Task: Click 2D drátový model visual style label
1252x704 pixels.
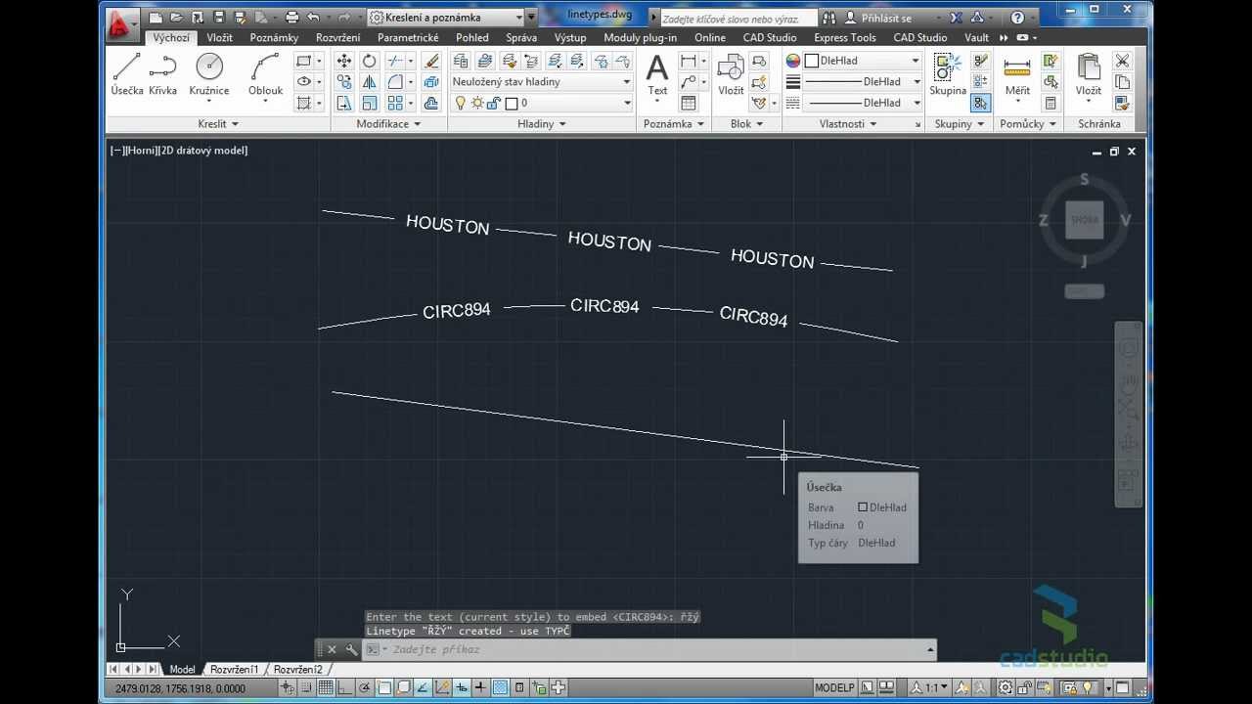Action: [203, 151]
